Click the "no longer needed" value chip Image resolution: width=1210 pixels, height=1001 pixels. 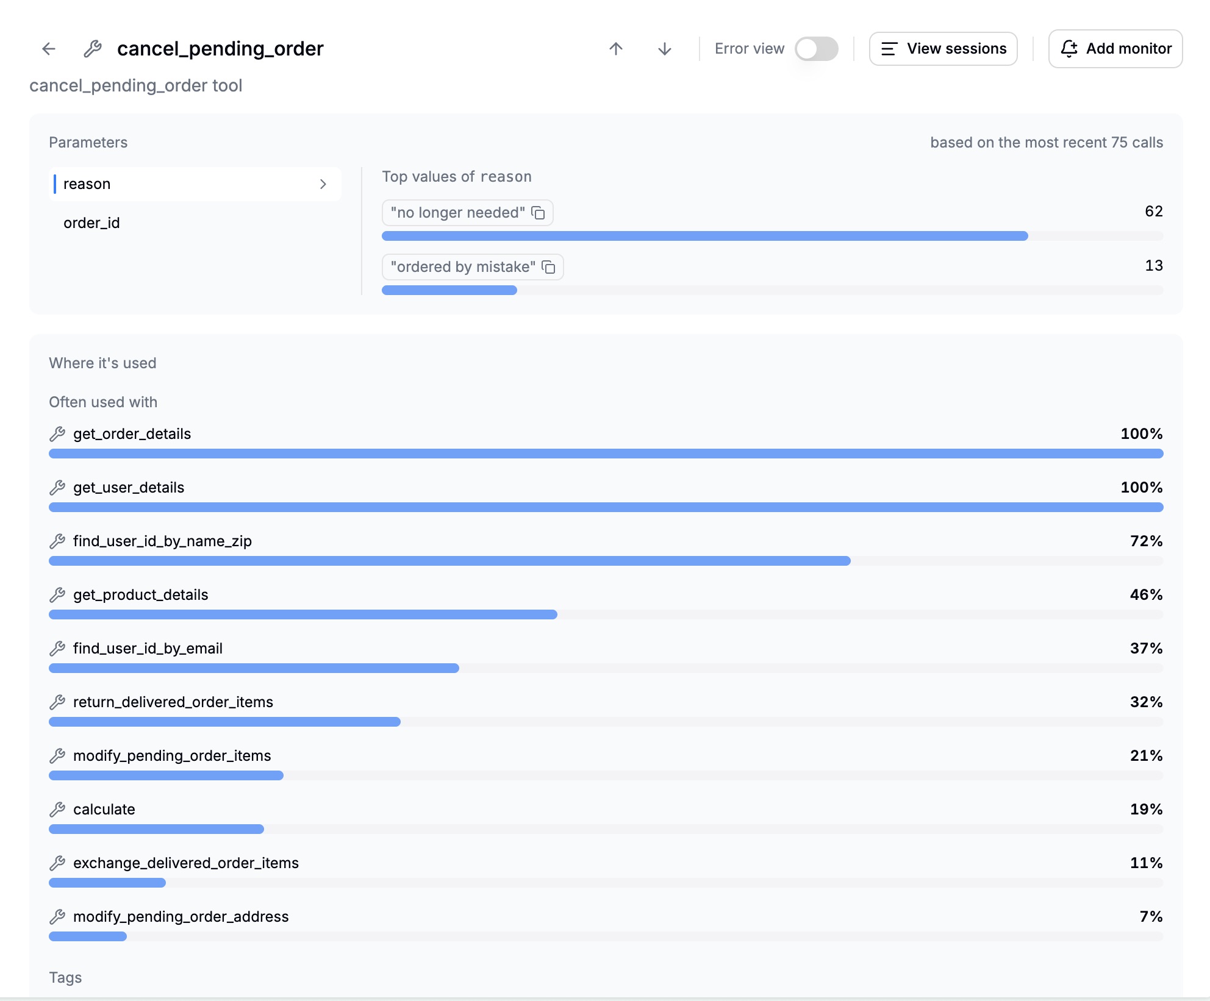click(467, 213)
